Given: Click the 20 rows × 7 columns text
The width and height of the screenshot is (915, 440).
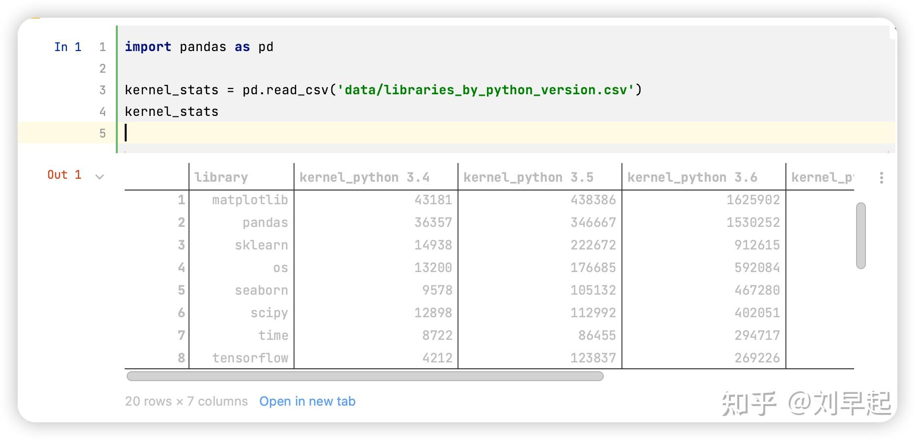Looking at the screenshot, I should click(x=187, y=401).
